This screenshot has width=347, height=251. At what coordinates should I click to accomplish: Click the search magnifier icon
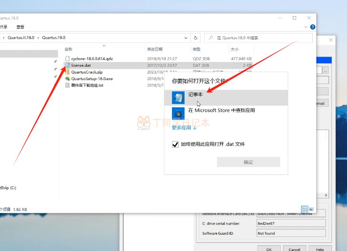point(211,38)
